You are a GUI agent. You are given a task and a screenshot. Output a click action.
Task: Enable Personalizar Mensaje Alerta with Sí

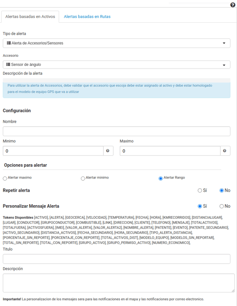(200, 206)
